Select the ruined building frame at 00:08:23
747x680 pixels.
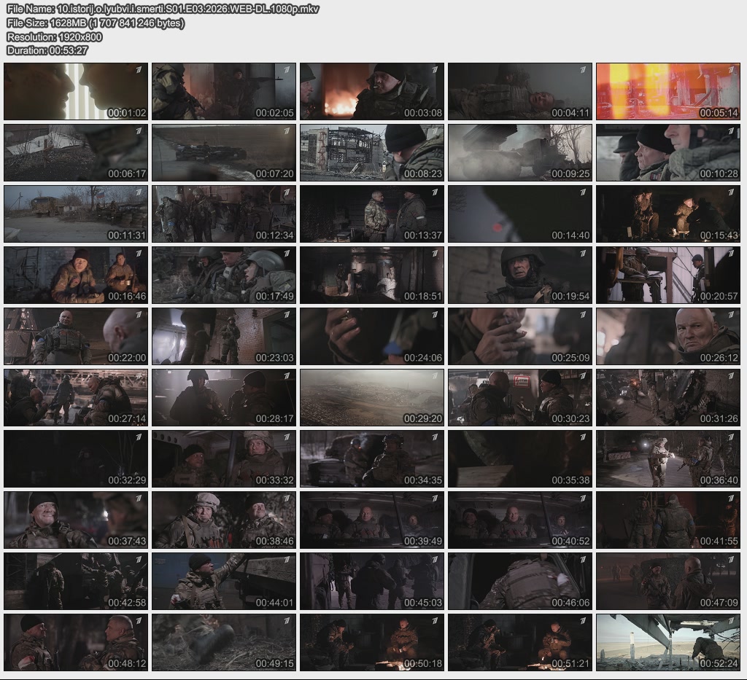[372, 152]
